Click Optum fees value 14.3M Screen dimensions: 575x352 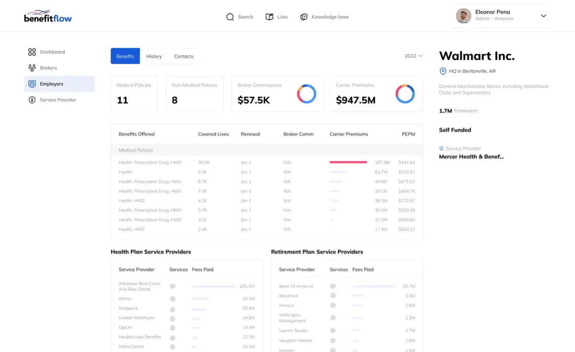[248, 328]
